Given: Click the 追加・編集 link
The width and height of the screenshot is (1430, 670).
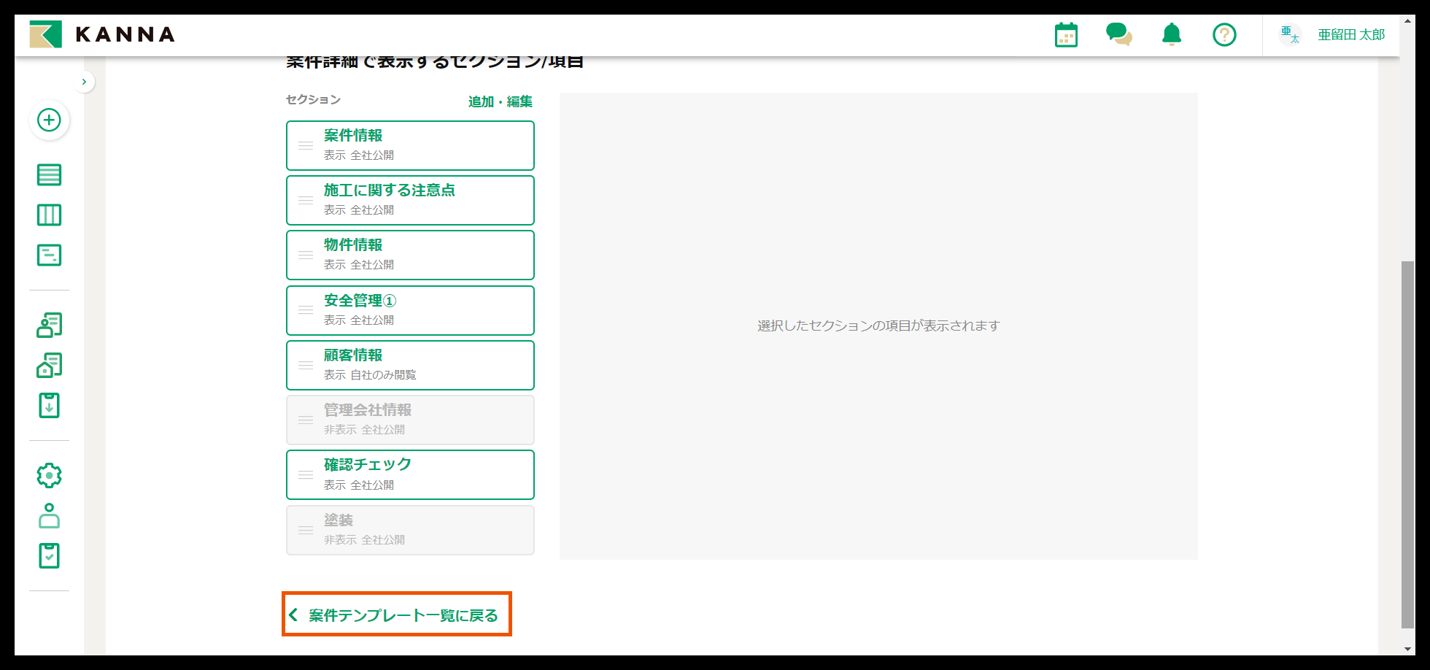Looking at the screenshot, I should (499, 101).
